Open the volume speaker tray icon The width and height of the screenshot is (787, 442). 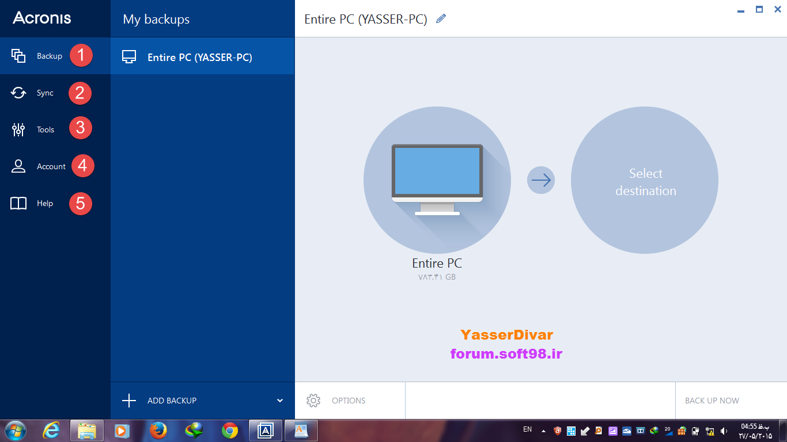pyautogui.click(x=724, y=430)
